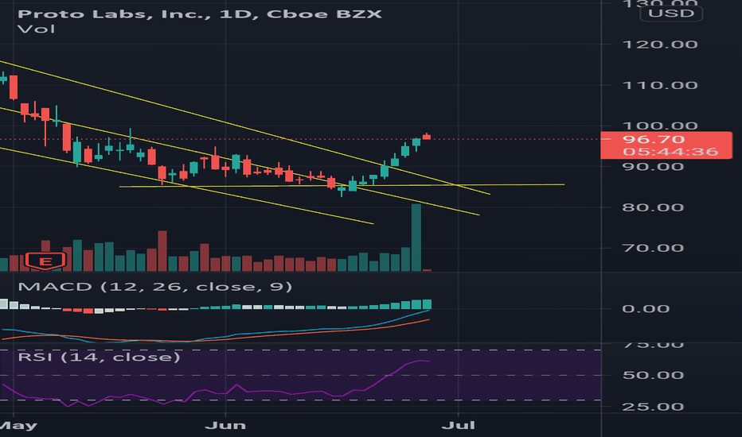Click the MACD (12, 26, close, 9) legend
Screen dimensions: 742x437
(x=154, y=287)
